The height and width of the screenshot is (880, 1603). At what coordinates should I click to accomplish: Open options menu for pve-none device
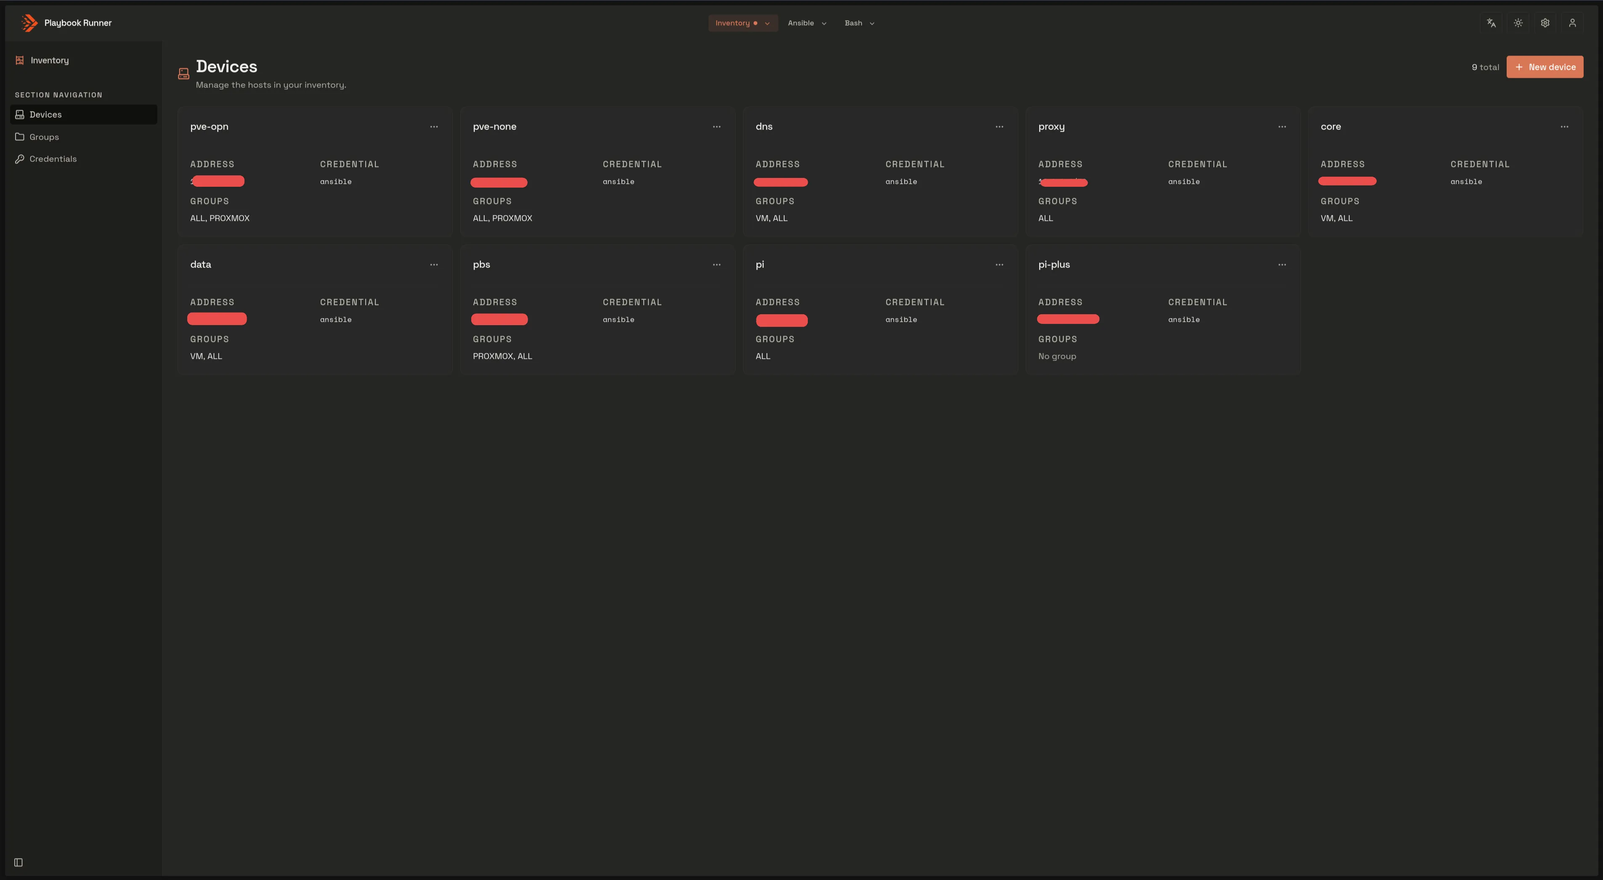pyautogui.click(x=717, y=127)
